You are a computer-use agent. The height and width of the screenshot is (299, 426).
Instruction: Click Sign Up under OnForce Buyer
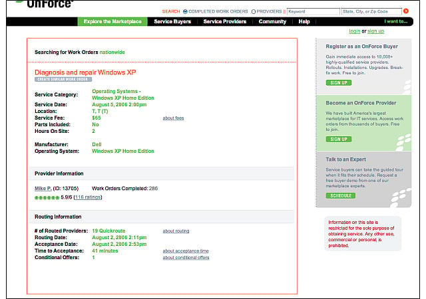pos(339,83)
